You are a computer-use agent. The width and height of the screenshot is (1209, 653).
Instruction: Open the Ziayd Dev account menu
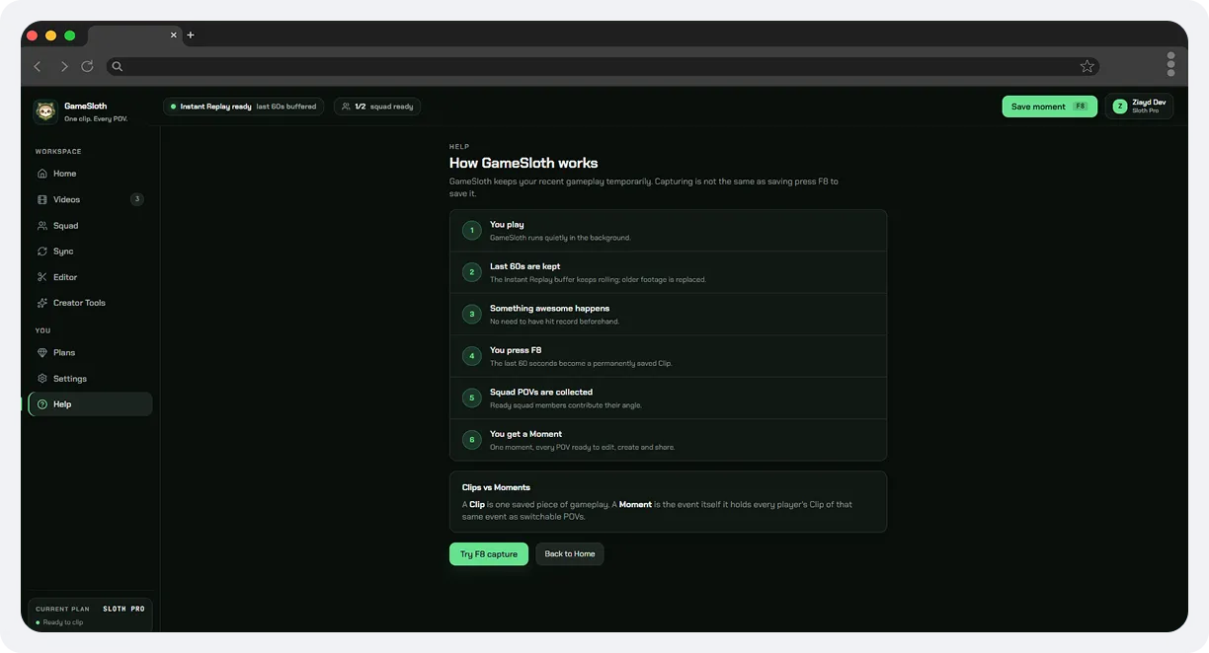point(1140,107)
